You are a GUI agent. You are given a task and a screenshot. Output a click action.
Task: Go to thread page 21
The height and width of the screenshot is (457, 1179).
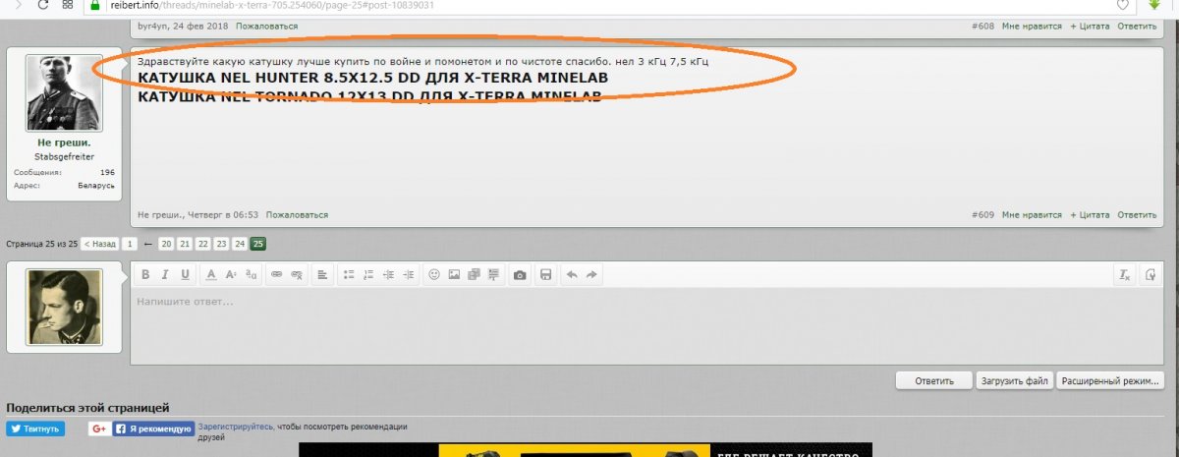pyautogui.click(x=185, y=244)
